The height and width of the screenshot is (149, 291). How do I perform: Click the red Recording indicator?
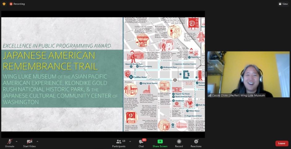pos(17,4)
